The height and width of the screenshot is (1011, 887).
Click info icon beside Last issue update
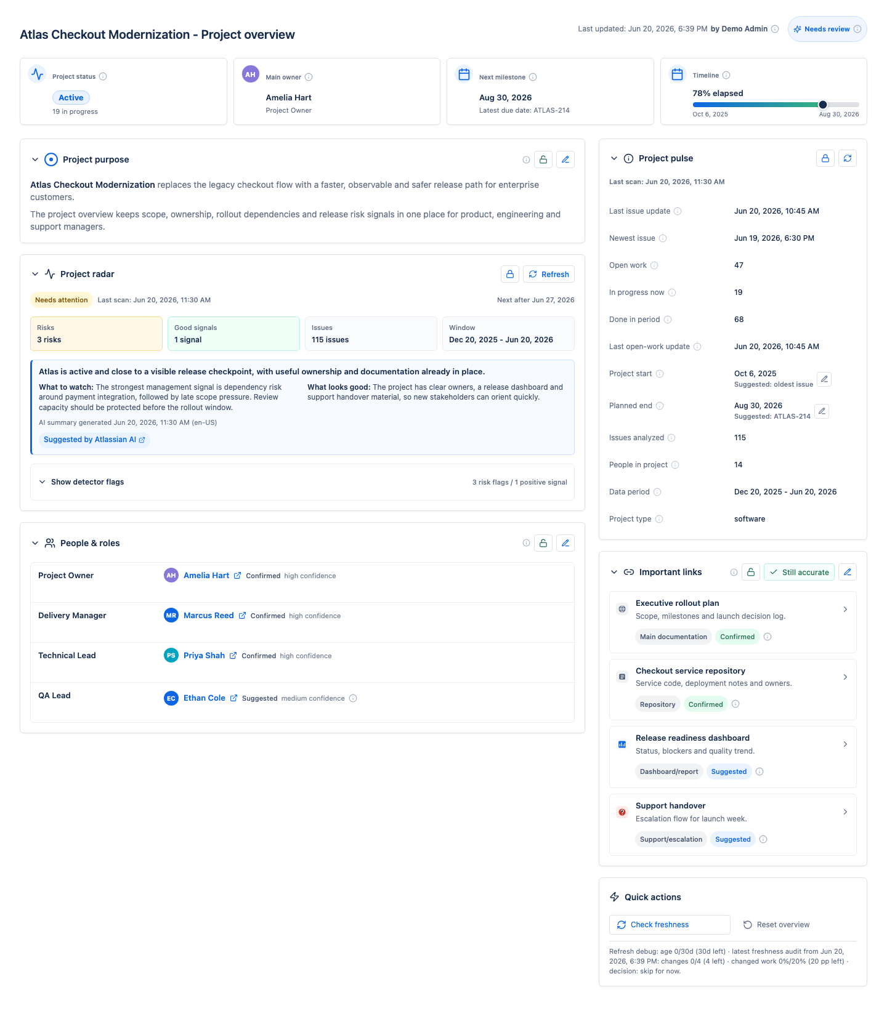pos(678,211)
